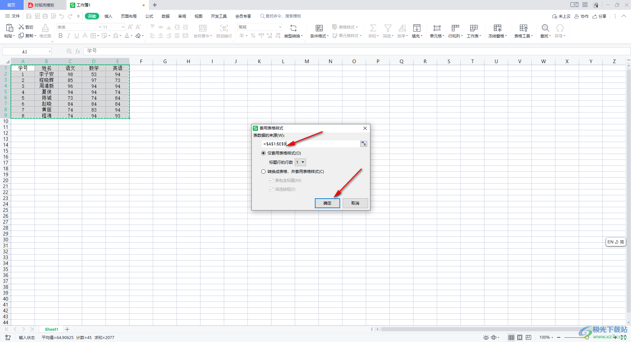Click the Freeze Panes icon

[498, 28]
